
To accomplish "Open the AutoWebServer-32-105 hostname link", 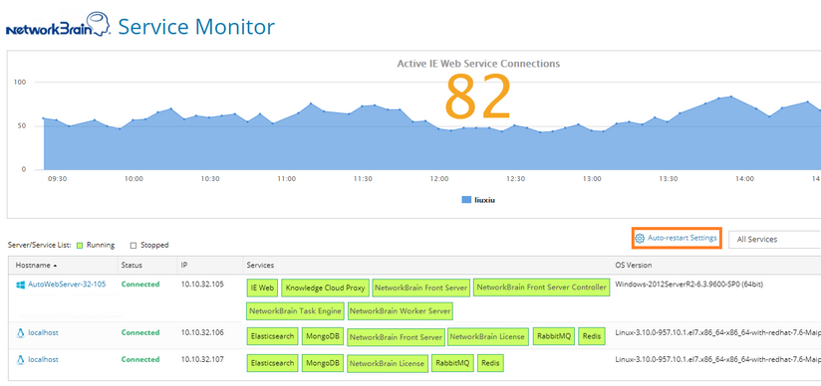I will click(x=67, y=285).
